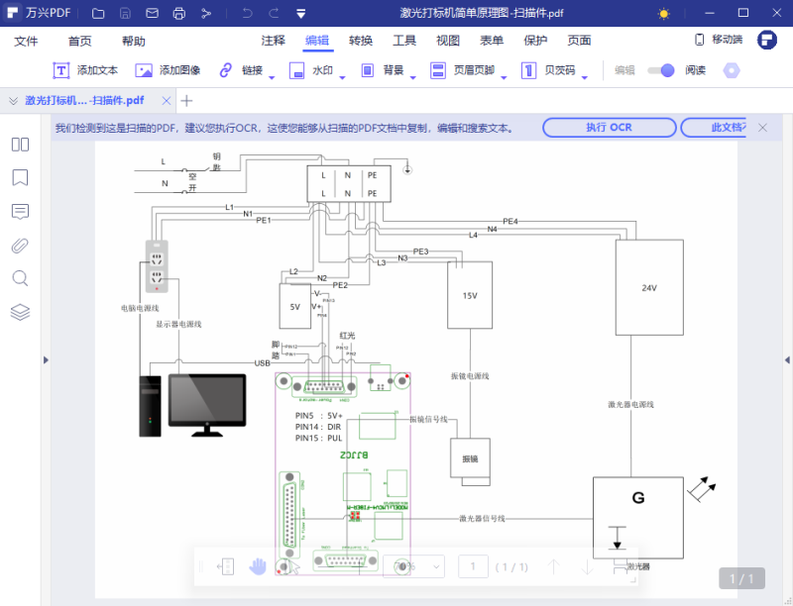This screenshot has height=606, width=793.
Task: Click the print icon in title bar
Action: (178, 14)
